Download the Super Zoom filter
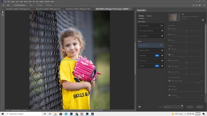The width and height of the screenshot is (207, 116). click(162, 61)
